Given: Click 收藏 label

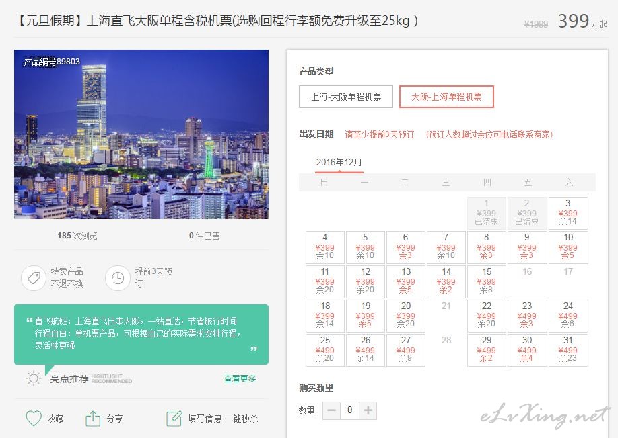Looking at the screenshot, I should pyautogui.click(x=55, y=419).
